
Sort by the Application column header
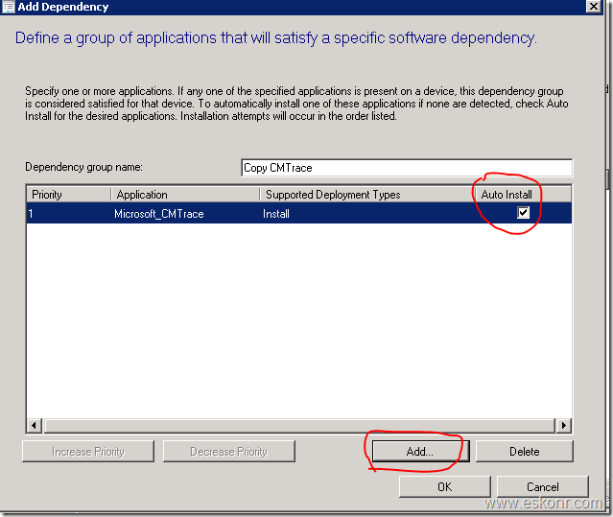click(x=184, y=195)
